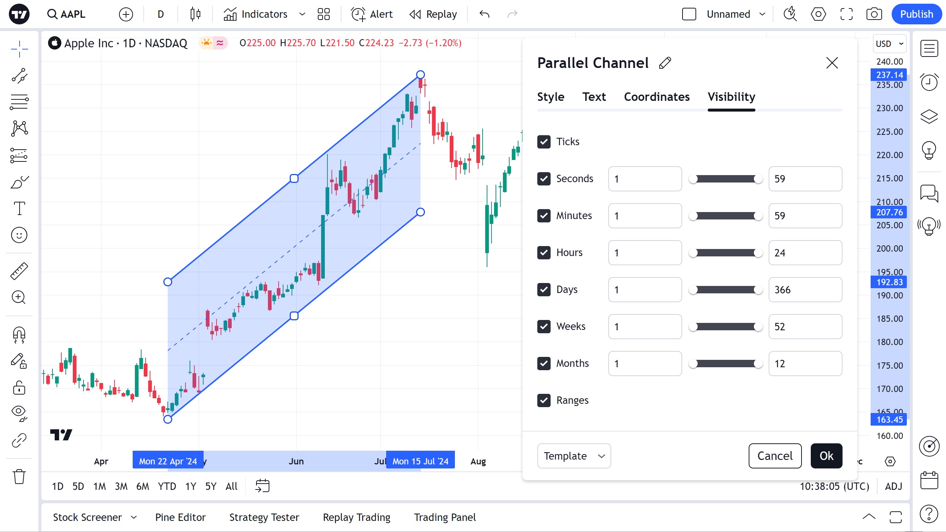The width and height of the screenshot is (946, 532).
Task: Open the layout grid selector icon
Action: point(323,14)
